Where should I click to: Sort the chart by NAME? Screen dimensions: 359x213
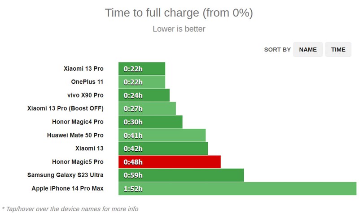[x=308, y=50]
